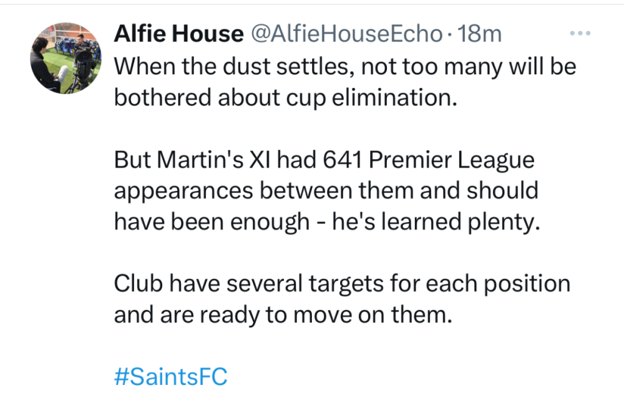Open the tweet via the 18m timestamp
624x400 pixels.
[x=479, y=34]
